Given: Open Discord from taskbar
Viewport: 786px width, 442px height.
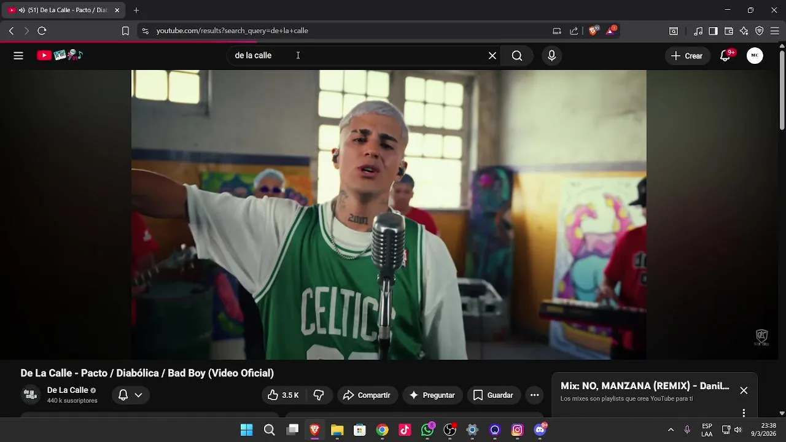Looking at the screenshot, I should 540,430.
